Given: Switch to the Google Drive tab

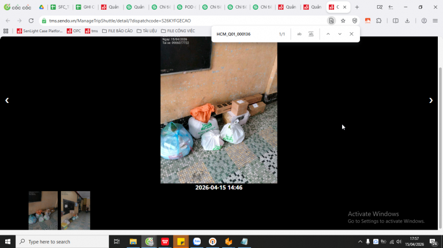Looking at the screenshot, I should pos(42,7).
